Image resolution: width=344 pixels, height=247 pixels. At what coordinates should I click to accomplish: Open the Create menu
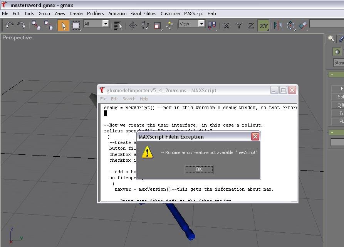(76, 14)
